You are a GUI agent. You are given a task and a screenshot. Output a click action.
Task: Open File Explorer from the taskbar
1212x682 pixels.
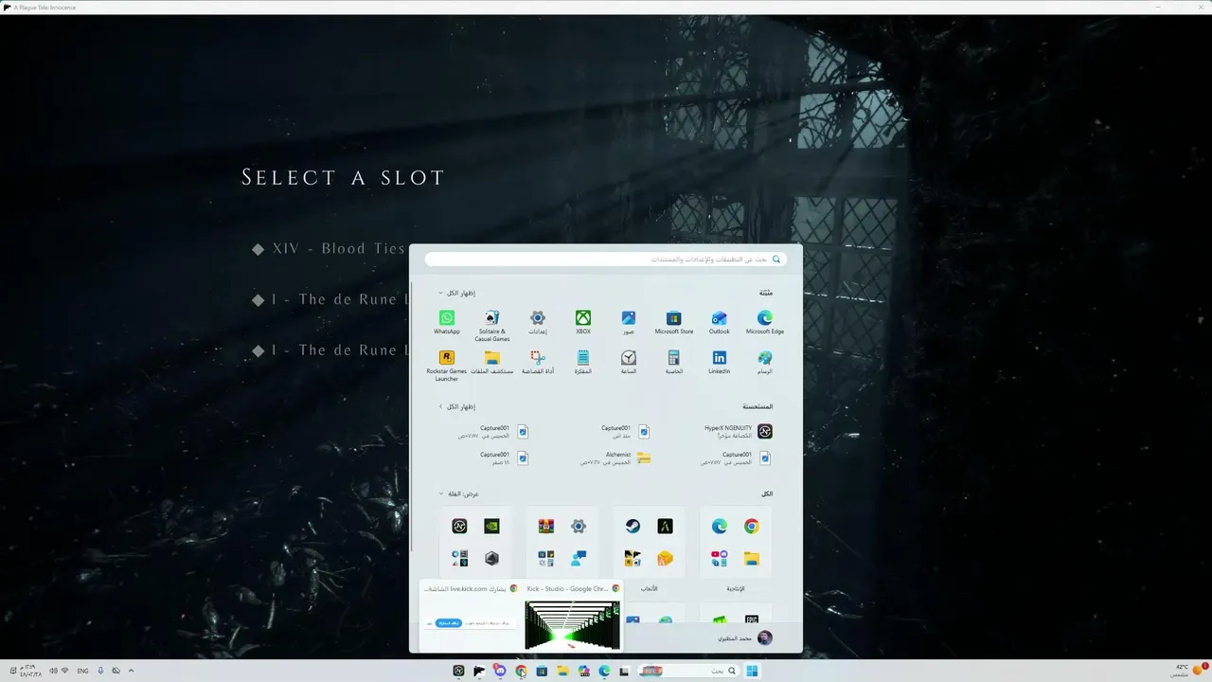coord(562,671)
